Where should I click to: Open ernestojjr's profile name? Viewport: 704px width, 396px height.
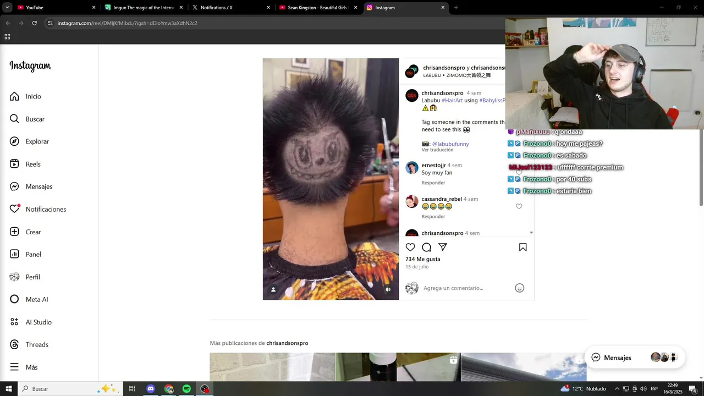pos(433,165)
